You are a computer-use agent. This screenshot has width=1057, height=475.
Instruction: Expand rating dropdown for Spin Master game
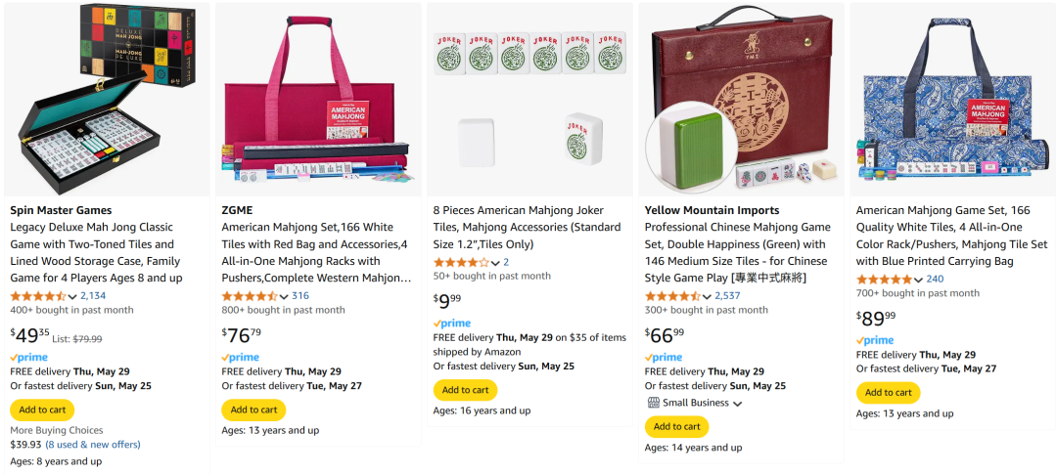click(72, 296)
